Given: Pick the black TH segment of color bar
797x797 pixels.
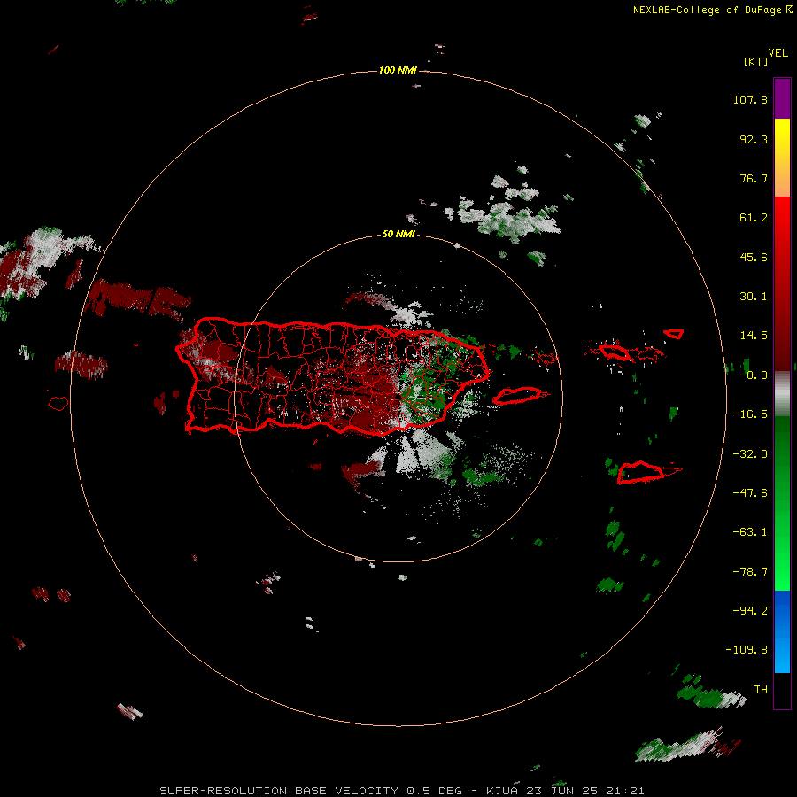Looking at the screenshot, I should pyautogui.click(x=782, y=690).
